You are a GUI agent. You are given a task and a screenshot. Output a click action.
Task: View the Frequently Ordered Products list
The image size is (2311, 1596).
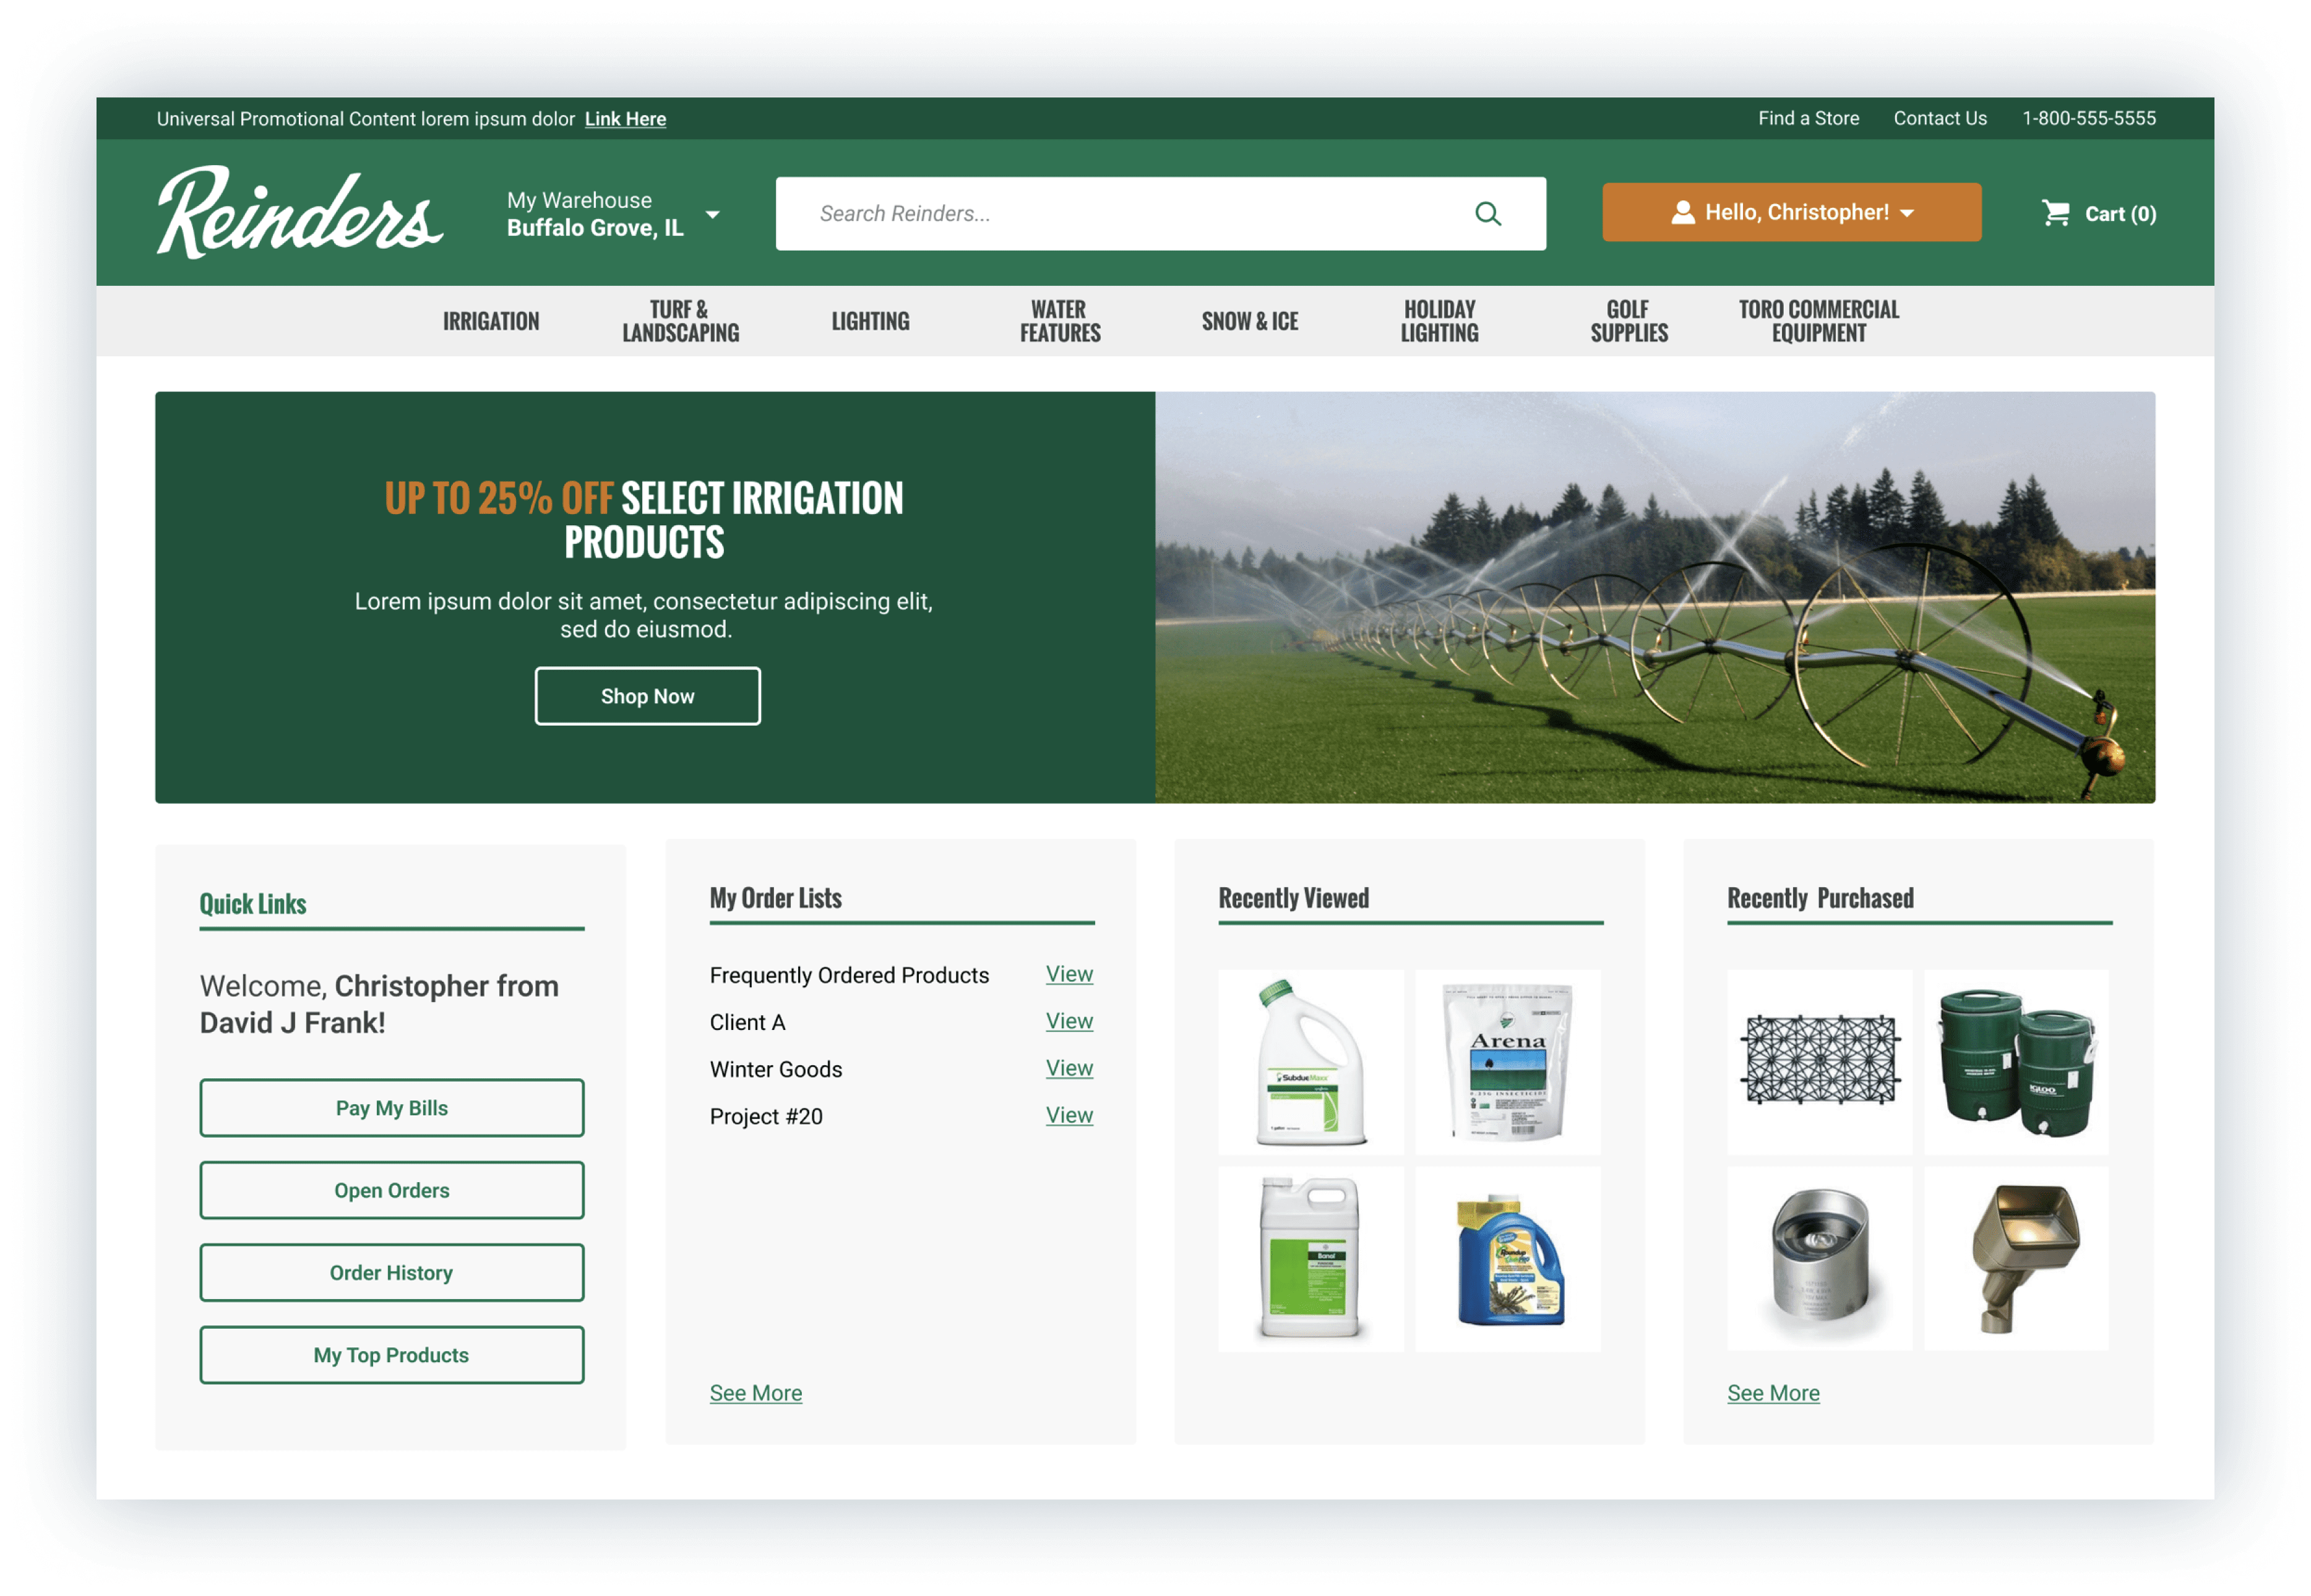pos(1069,974)
